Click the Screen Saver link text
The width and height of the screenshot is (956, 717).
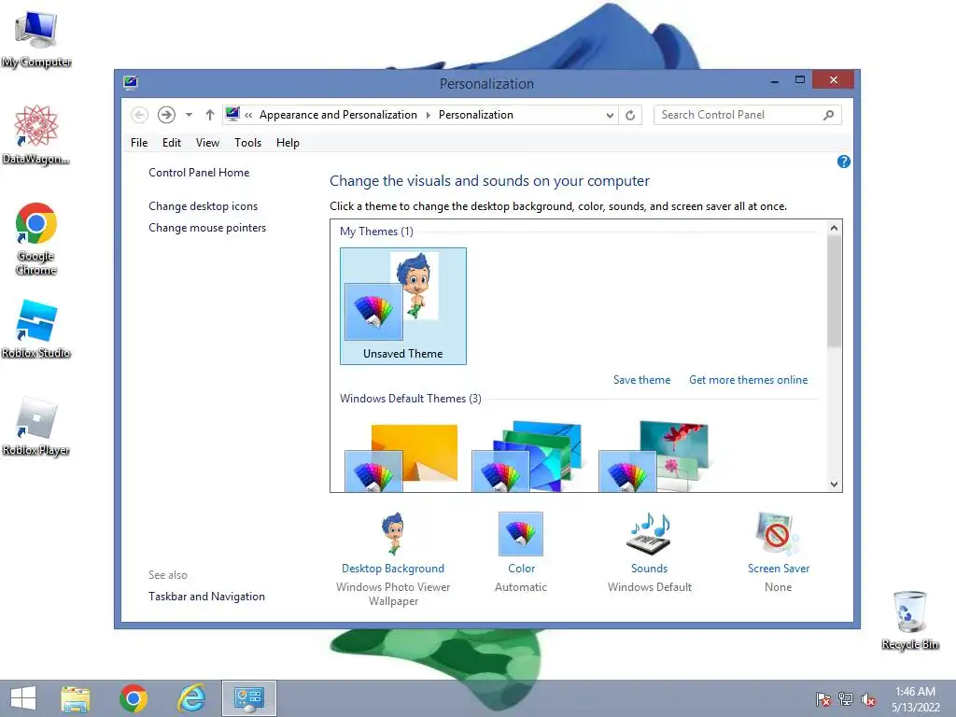point(779,569)
